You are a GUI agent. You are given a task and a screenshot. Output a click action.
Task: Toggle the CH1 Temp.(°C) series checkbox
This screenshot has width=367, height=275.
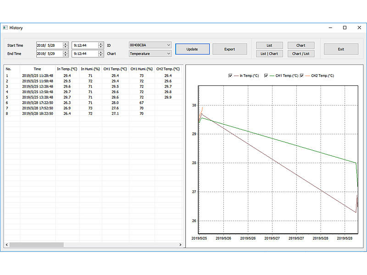(266, 76)
